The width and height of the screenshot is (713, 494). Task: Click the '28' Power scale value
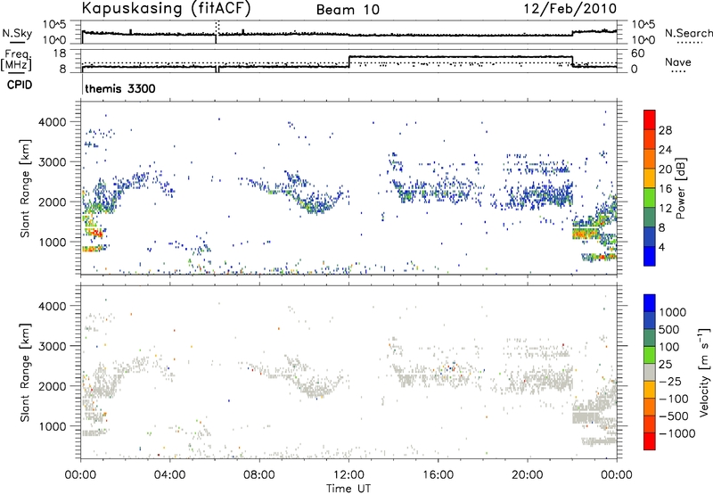coord(665,130)
